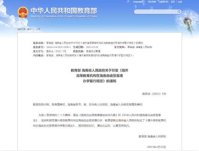Viewport: 199px width, 151px height.
Task: Click the 内容概述 label
Action: tap(39, 55)
